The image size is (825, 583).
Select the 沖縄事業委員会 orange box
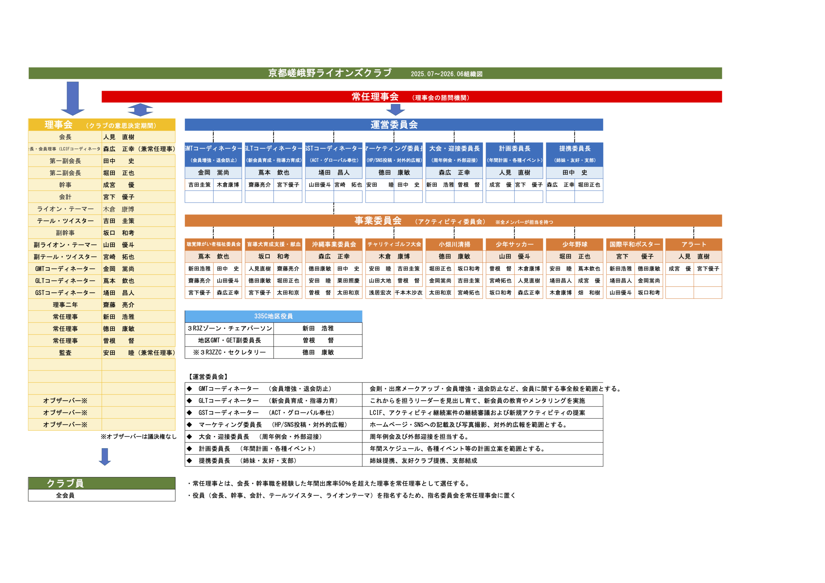[334, 244]
